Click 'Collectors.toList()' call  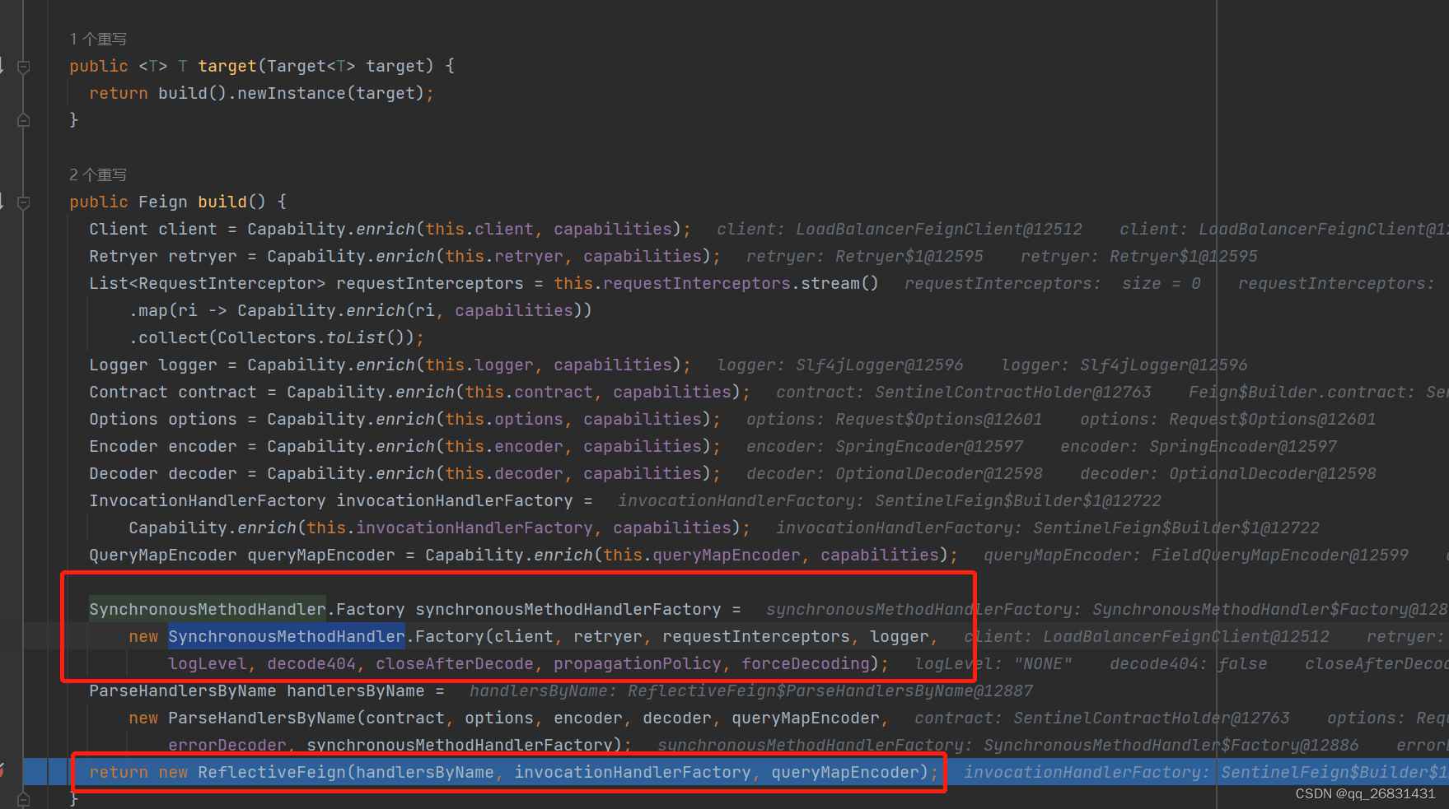click(316, 337)
